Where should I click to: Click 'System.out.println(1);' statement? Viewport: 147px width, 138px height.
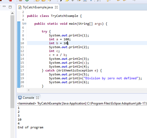(x=69, y=35)
